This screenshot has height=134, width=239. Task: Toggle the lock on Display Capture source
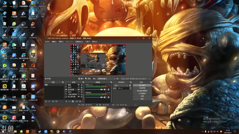coord(82,96)
